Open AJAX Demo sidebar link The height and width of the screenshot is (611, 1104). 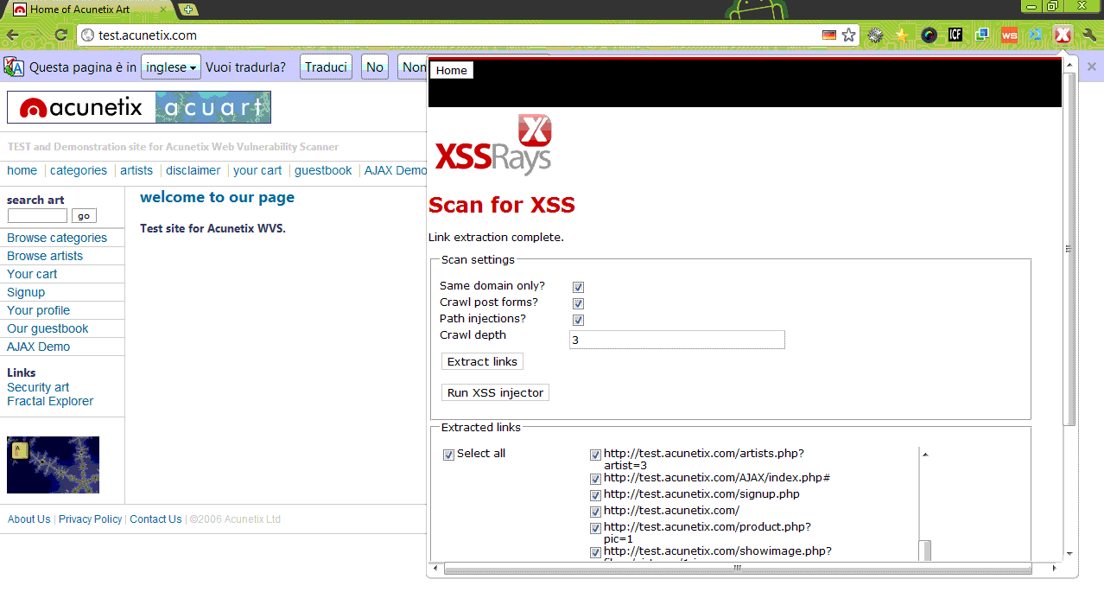[x=39, y=347]
